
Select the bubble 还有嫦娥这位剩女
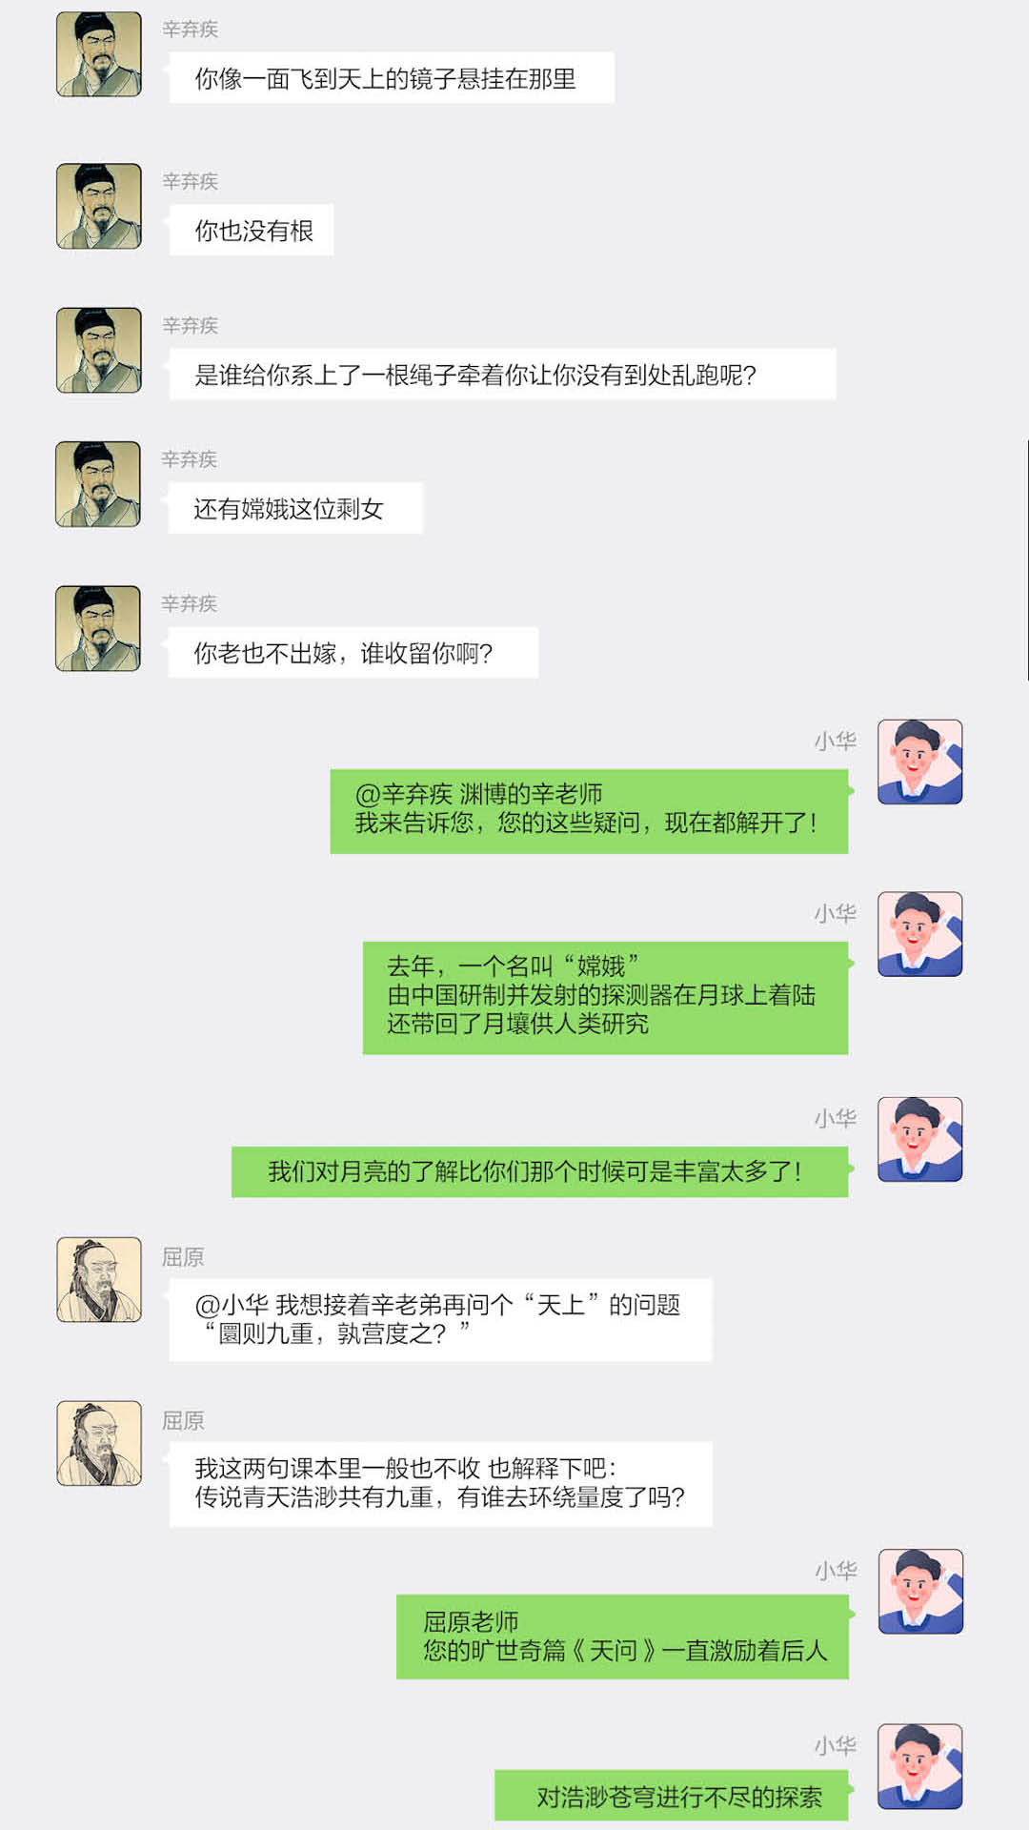click(295, 508)
